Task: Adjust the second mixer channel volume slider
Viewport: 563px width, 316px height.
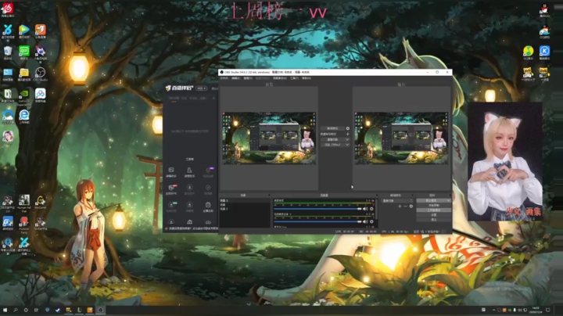Action: point(317,221)
